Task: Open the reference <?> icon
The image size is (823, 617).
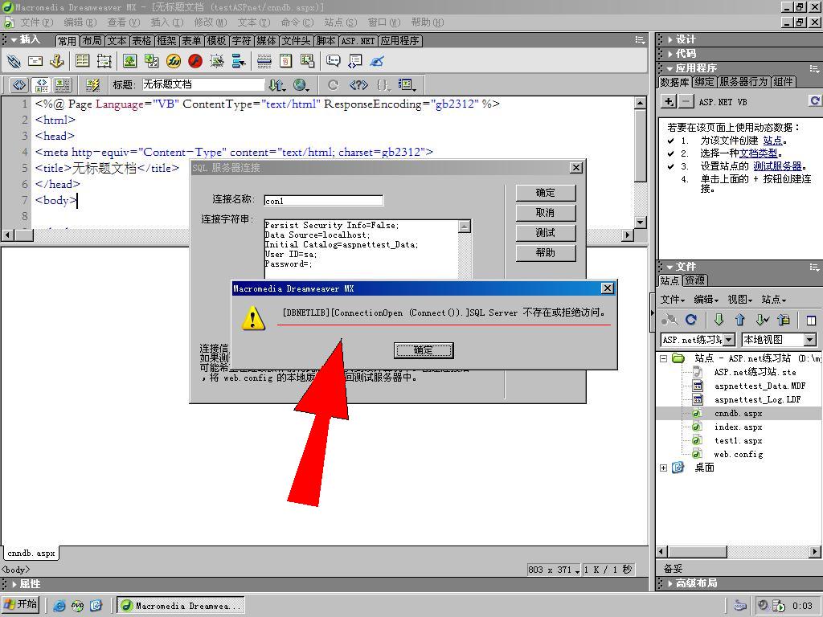Action: coord(358,85)
